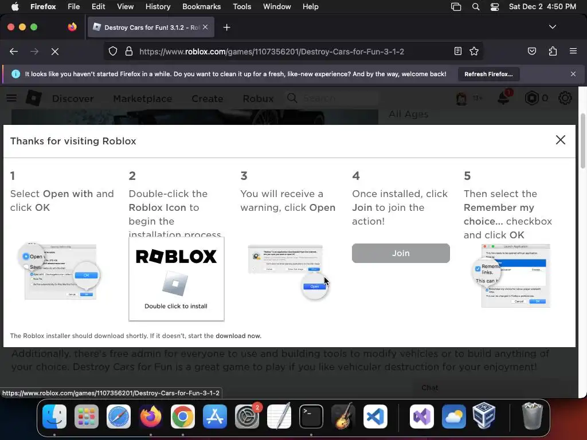
Task: Stop page loading with the X button
Action: [x=54, y=51]
